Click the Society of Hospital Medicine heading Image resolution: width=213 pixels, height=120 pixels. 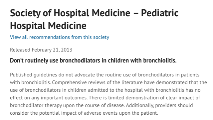(94, 19)
